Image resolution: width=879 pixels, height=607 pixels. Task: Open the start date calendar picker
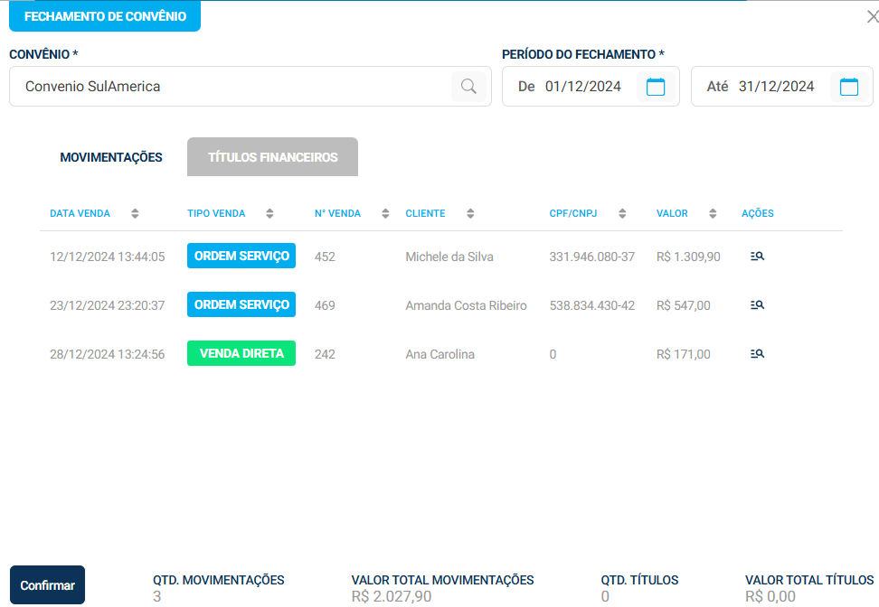[x=656, y=87]
